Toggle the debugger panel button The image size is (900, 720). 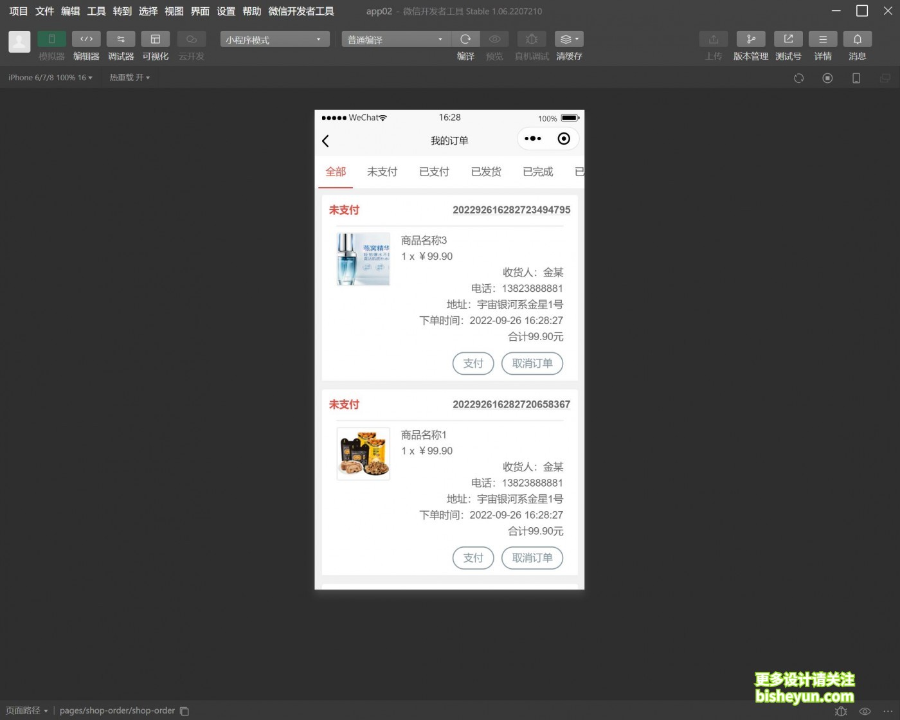[121, 39]
